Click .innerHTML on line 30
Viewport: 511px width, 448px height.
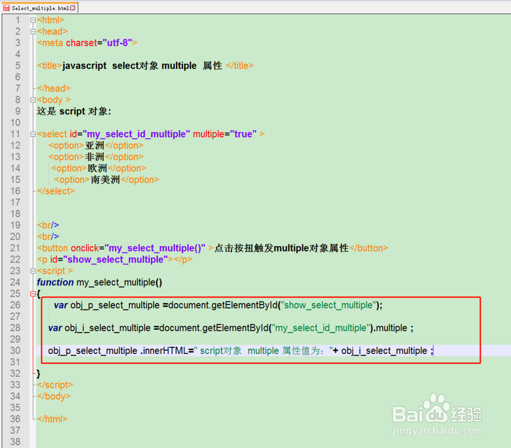point(164,351)
